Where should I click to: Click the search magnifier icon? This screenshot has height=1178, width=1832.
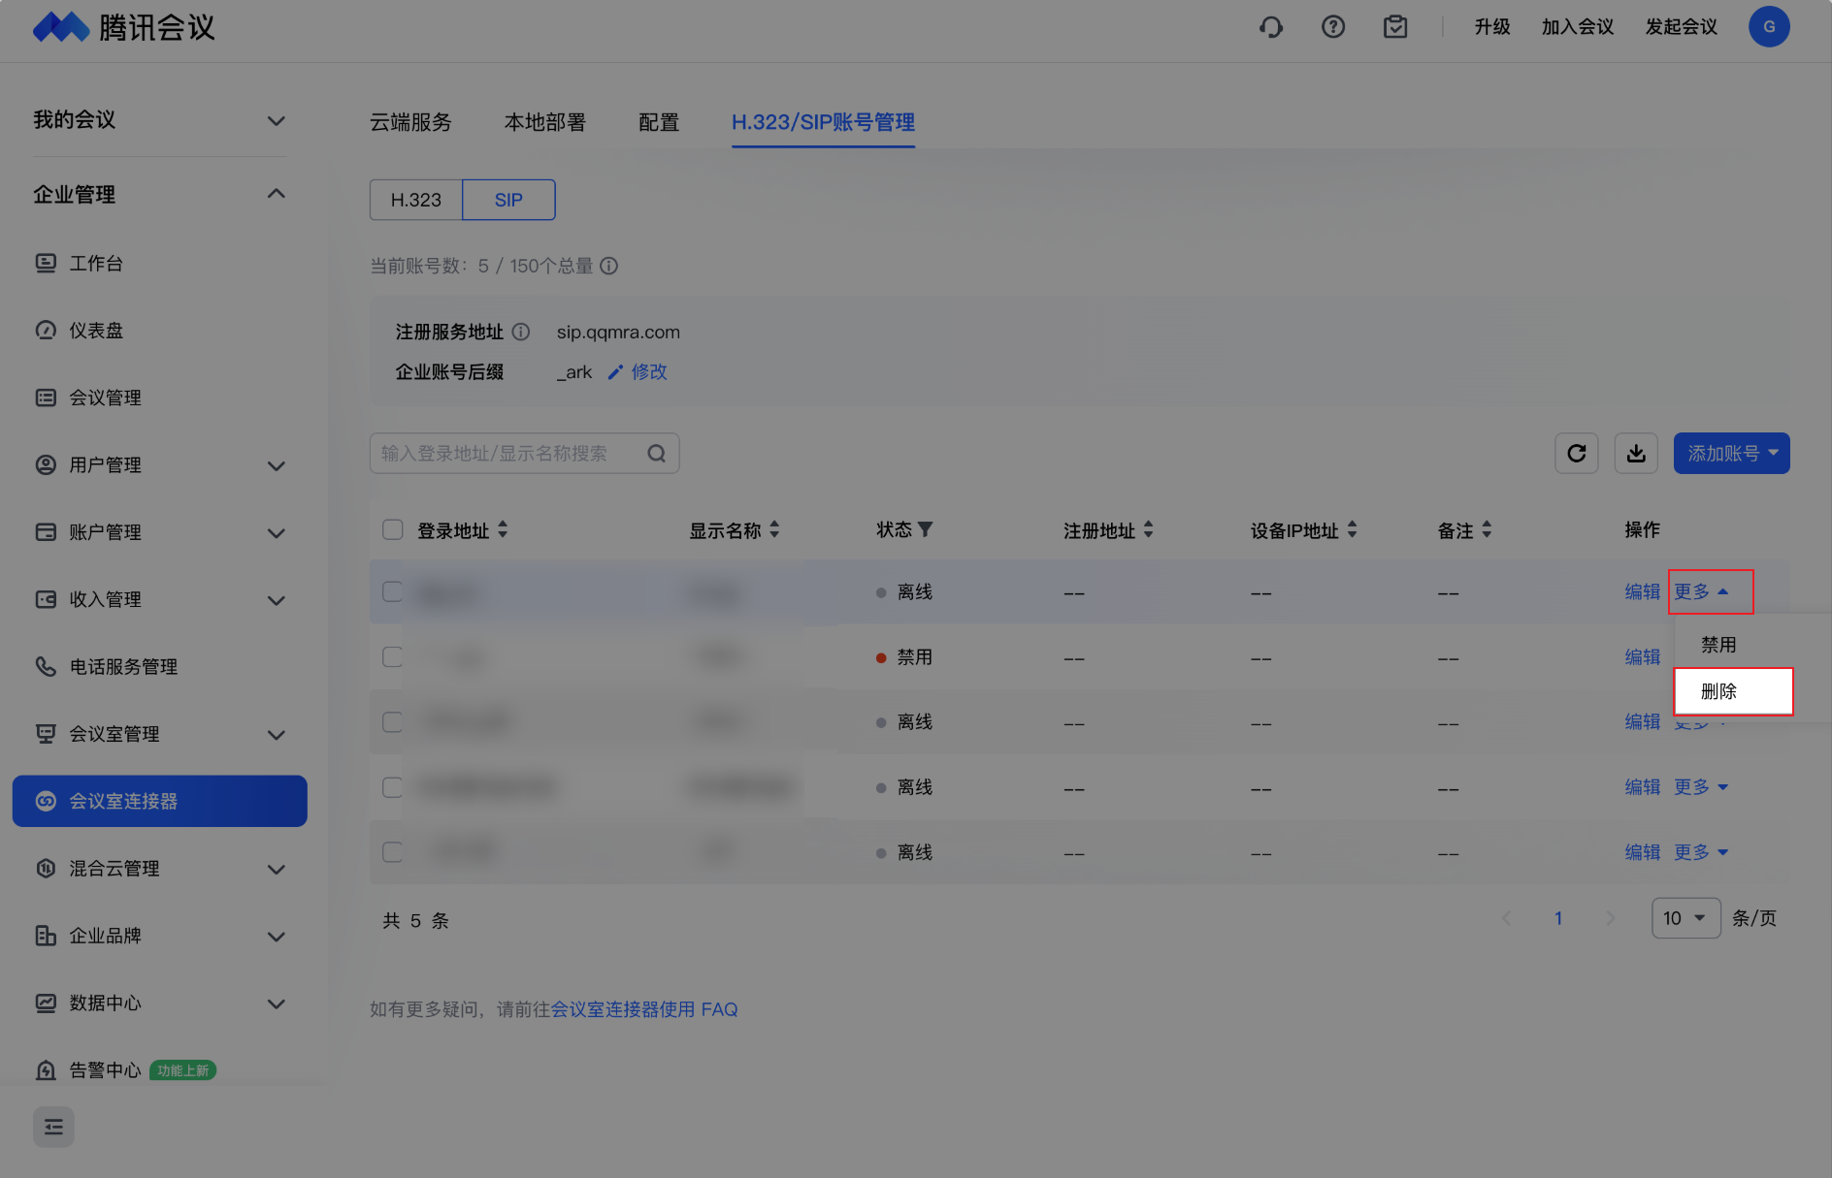(x=657, y=454)
